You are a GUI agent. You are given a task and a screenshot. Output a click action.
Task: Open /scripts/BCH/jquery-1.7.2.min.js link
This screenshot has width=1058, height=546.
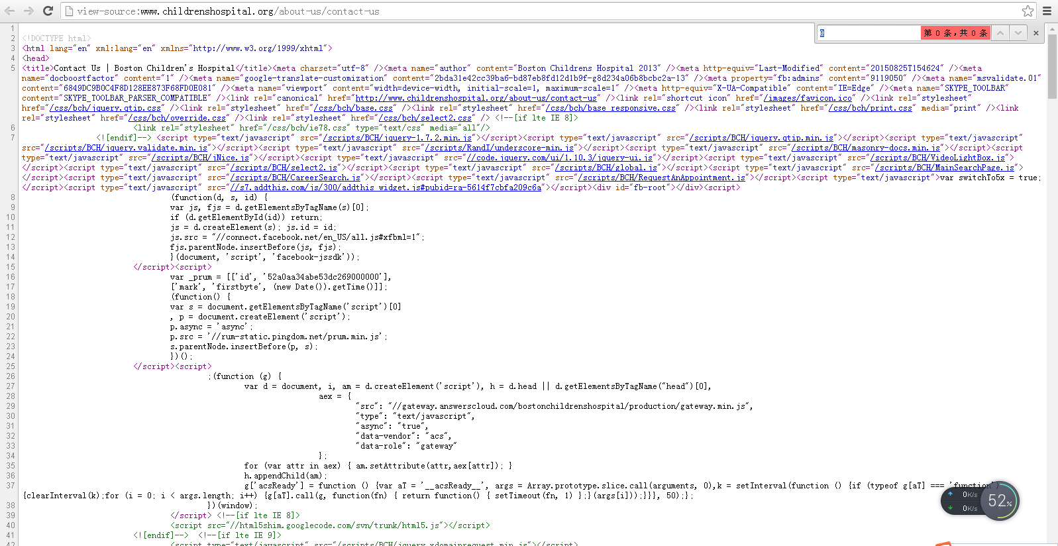pos(397,138)
